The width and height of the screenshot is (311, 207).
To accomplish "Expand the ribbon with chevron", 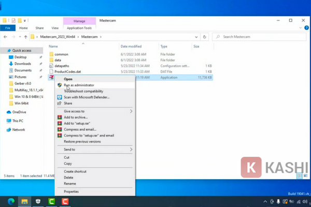I will tap(301, 28).
